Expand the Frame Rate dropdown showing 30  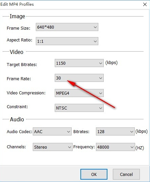[x=79, y=78]
